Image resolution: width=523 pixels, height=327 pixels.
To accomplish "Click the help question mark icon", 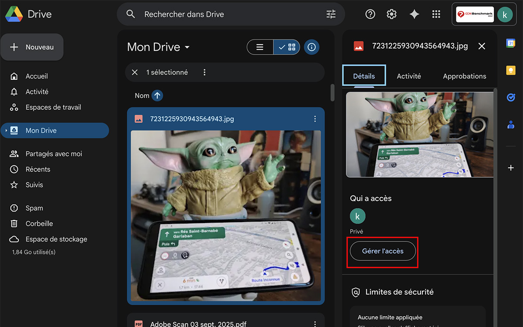I will point(370,14).
